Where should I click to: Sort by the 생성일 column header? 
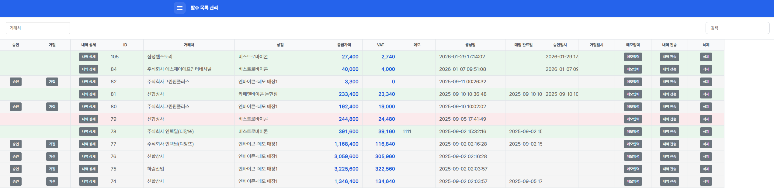tap(470, 45)
